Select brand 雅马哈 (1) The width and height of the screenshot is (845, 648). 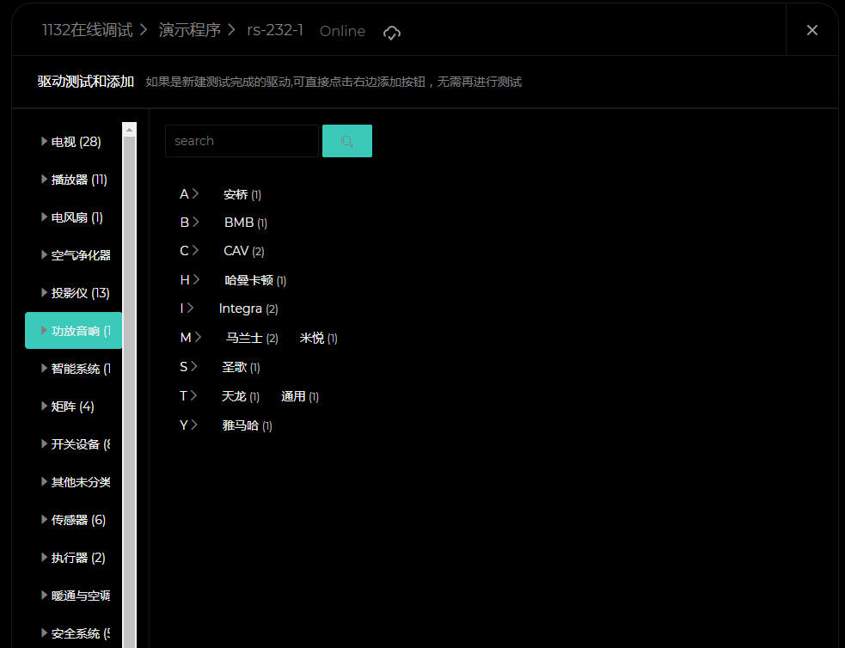248,425
